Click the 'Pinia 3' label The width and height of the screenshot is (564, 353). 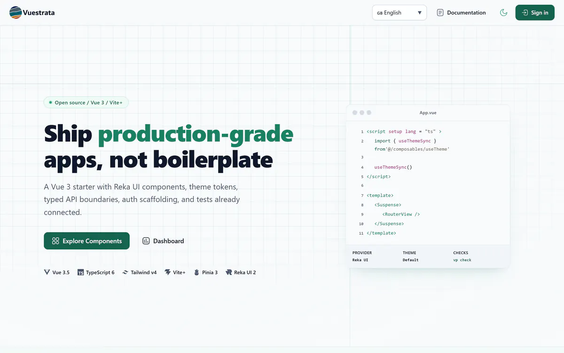point(210,273)
